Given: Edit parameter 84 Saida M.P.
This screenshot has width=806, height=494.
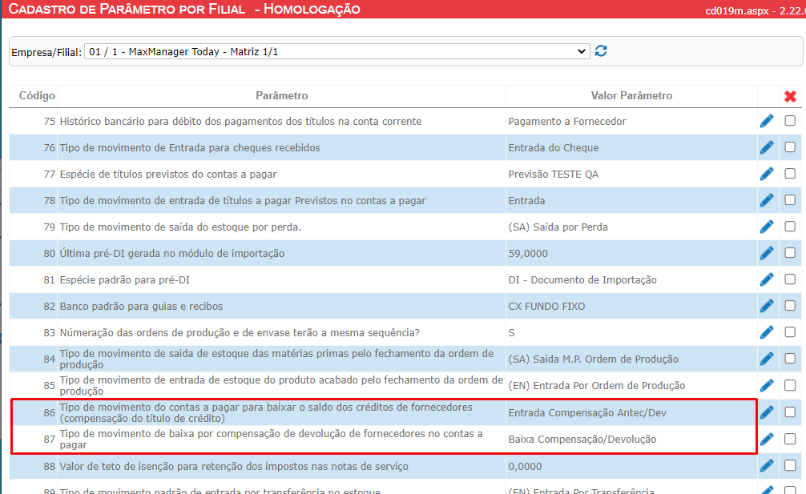Looking at the screenshot, I should pos(767,359).
